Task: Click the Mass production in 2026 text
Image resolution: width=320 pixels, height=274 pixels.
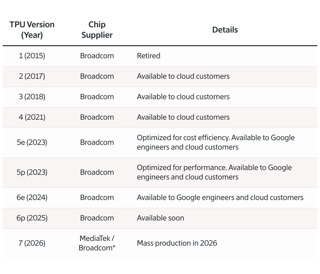Action: [x=177, y=243]
